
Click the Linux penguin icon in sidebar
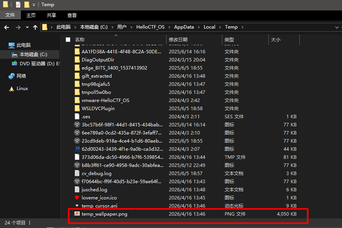point(12,88)
